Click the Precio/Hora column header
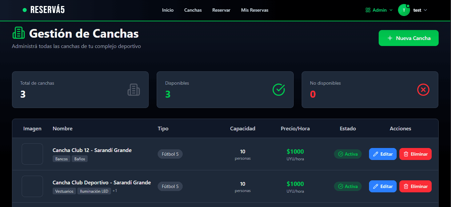The image size is (451, 207). pyautogui.click(x=295, y=128)
